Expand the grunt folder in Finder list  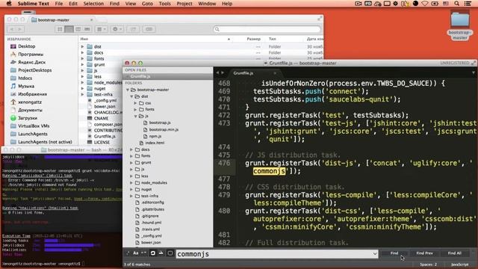pos(82,65)
